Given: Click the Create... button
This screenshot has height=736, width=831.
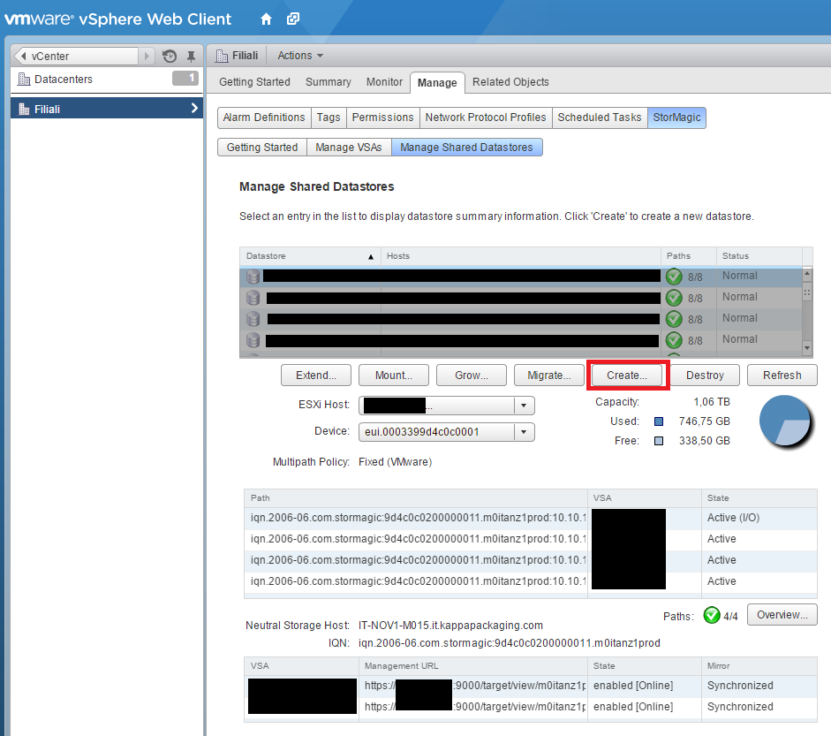Looking at the screenshot, I should pyautogui.click(x=627, y=376).
